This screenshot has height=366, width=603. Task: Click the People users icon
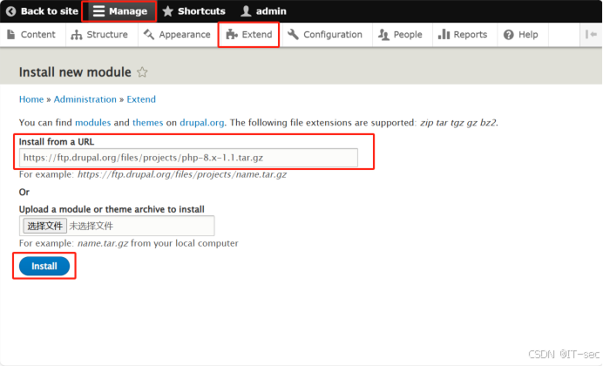point(383,35)
